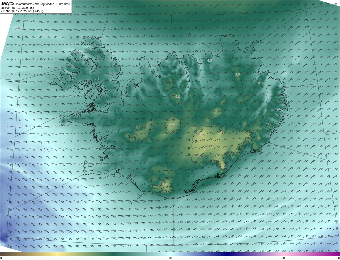Click the "VT: Mið. 03.12.2025 12Z (+45 h)" line
This screenshot has width=340, height=260.
22,11
